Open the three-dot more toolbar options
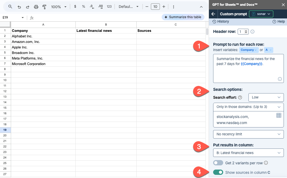Screen dimensions: 287x178 click(174, 7)
